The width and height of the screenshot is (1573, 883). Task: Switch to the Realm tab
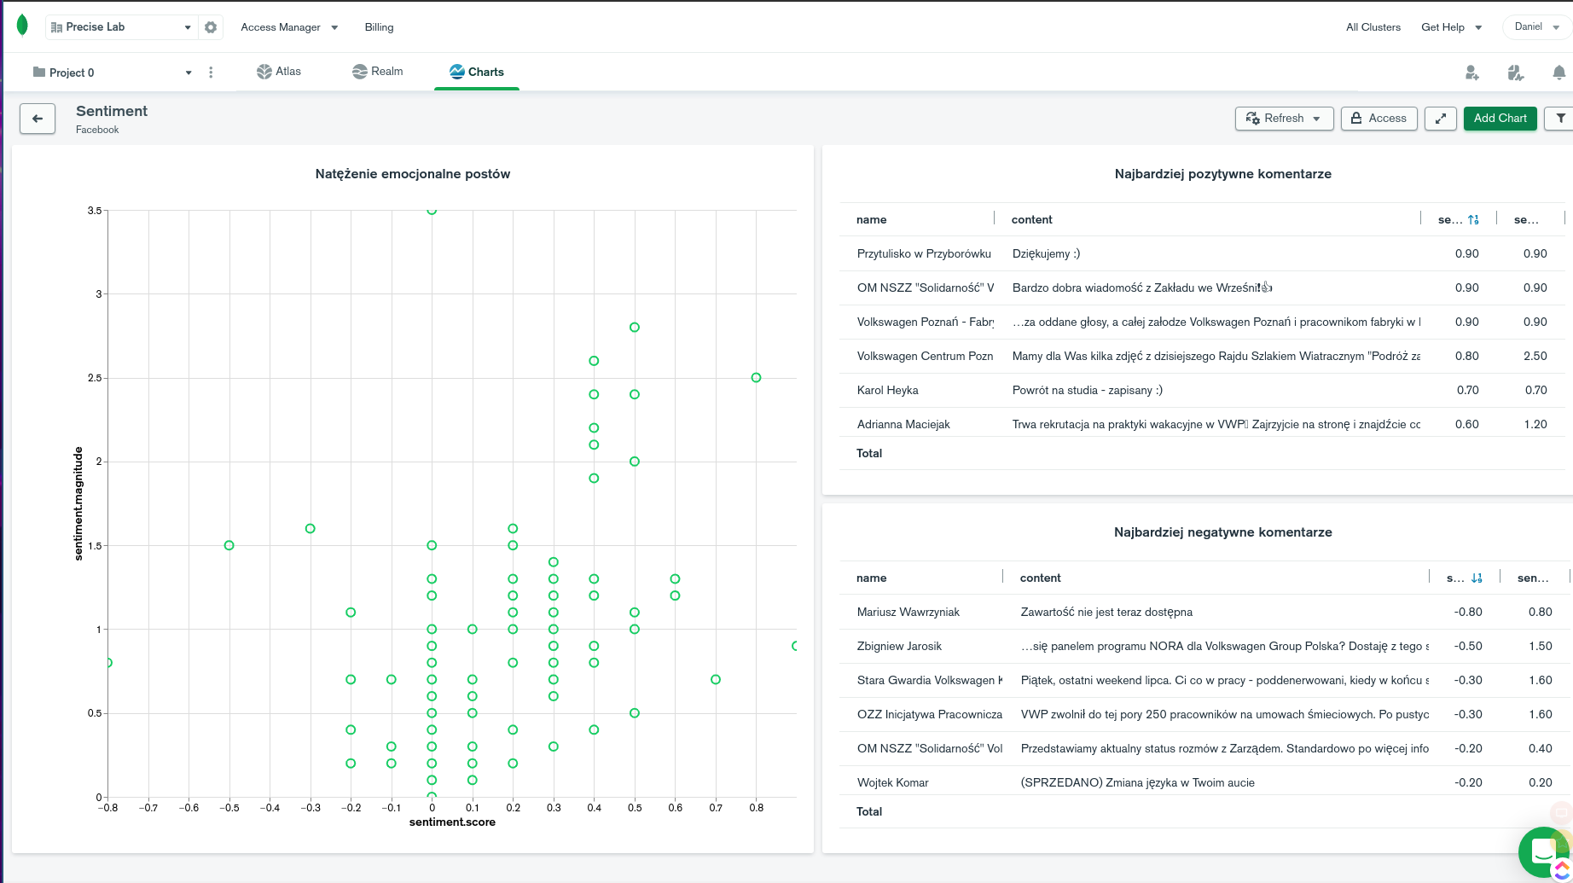coord(378,72)
